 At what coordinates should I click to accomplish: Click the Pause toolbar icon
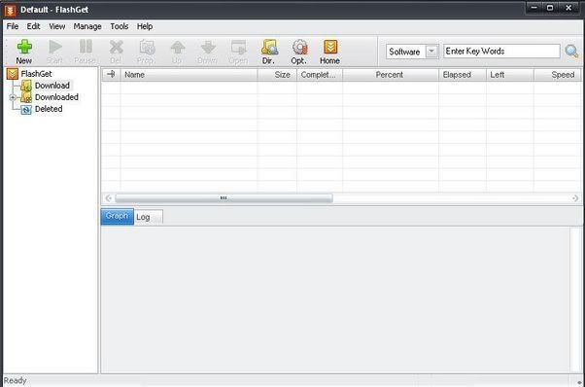coord(86,47)
